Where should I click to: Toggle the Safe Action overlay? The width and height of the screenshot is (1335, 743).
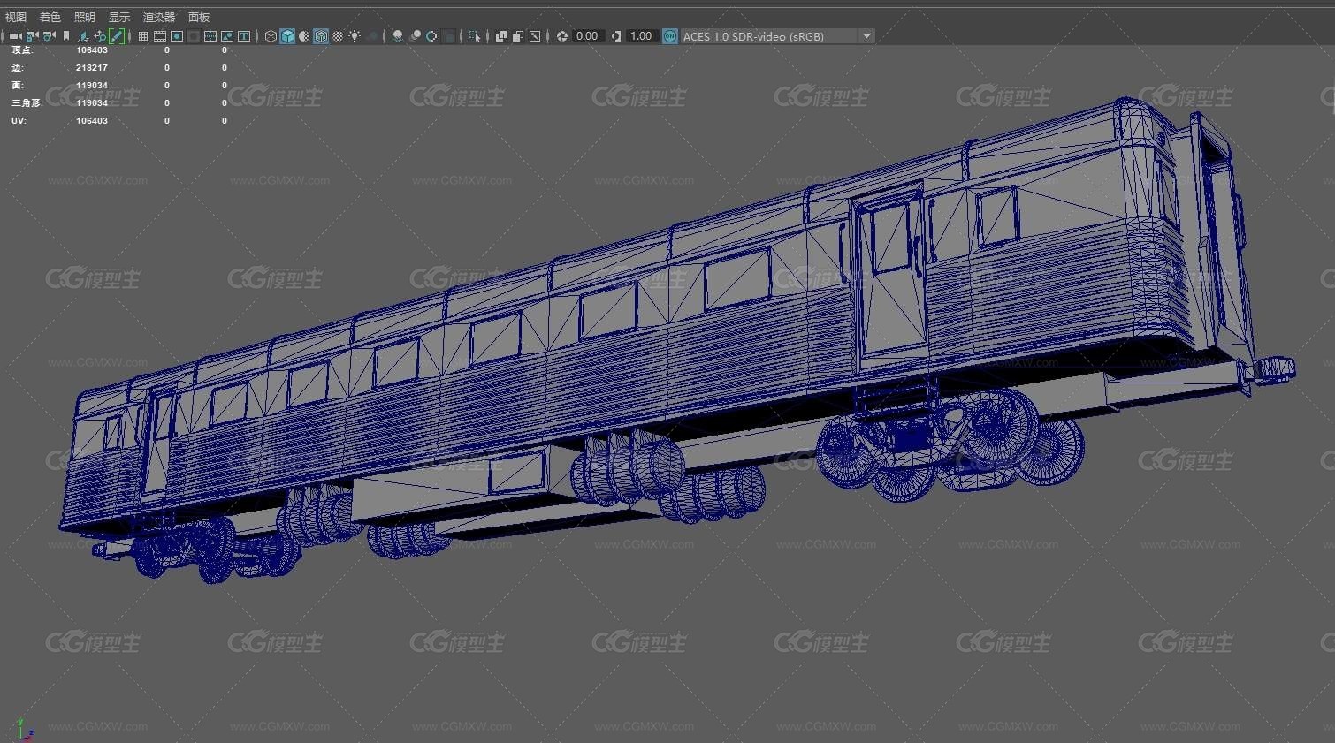227,36
